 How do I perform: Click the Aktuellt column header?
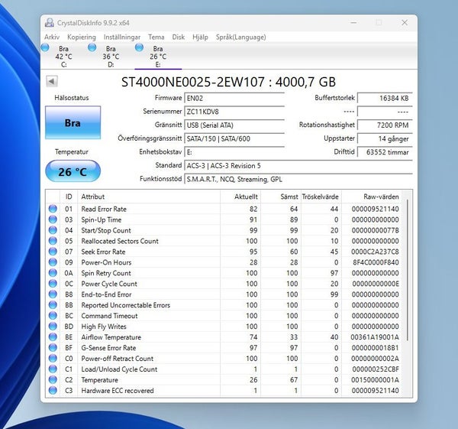(240, 197)
